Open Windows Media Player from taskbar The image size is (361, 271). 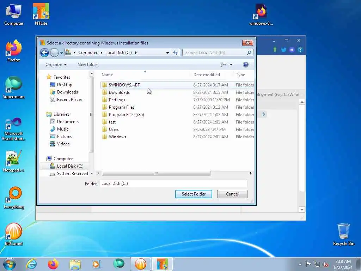pos(96,264)
